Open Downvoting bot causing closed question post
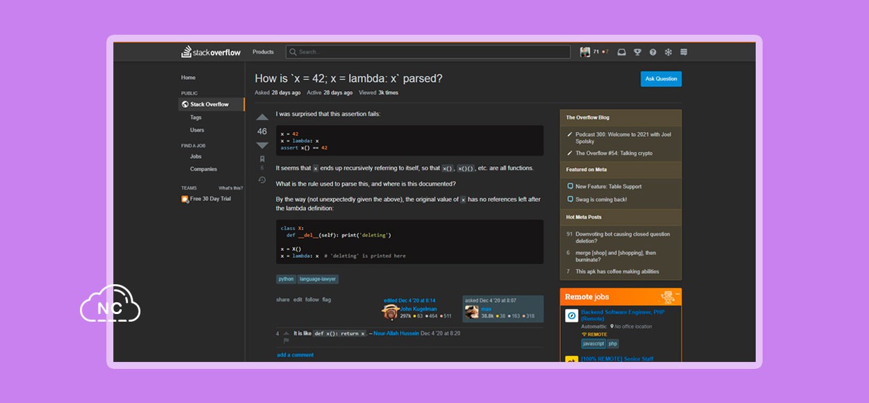 [x=623, y=238]
